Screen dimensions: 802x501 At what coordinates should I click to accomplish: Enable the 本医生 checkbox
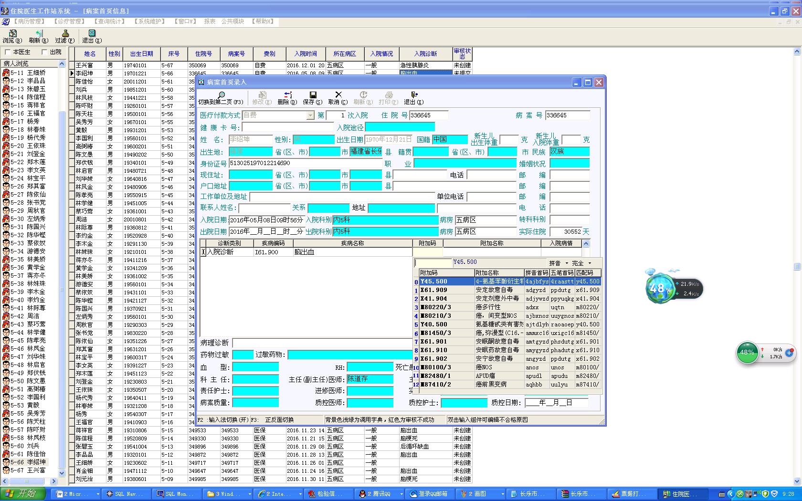pyautogui.click(x=8, y=52)
